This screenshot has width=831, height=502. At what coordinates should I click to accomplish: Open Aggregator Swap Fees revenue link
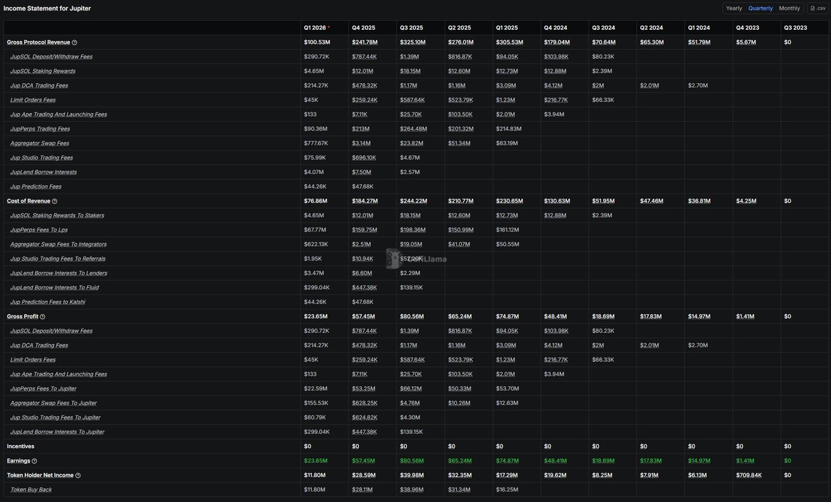click(x=40, y=144)
